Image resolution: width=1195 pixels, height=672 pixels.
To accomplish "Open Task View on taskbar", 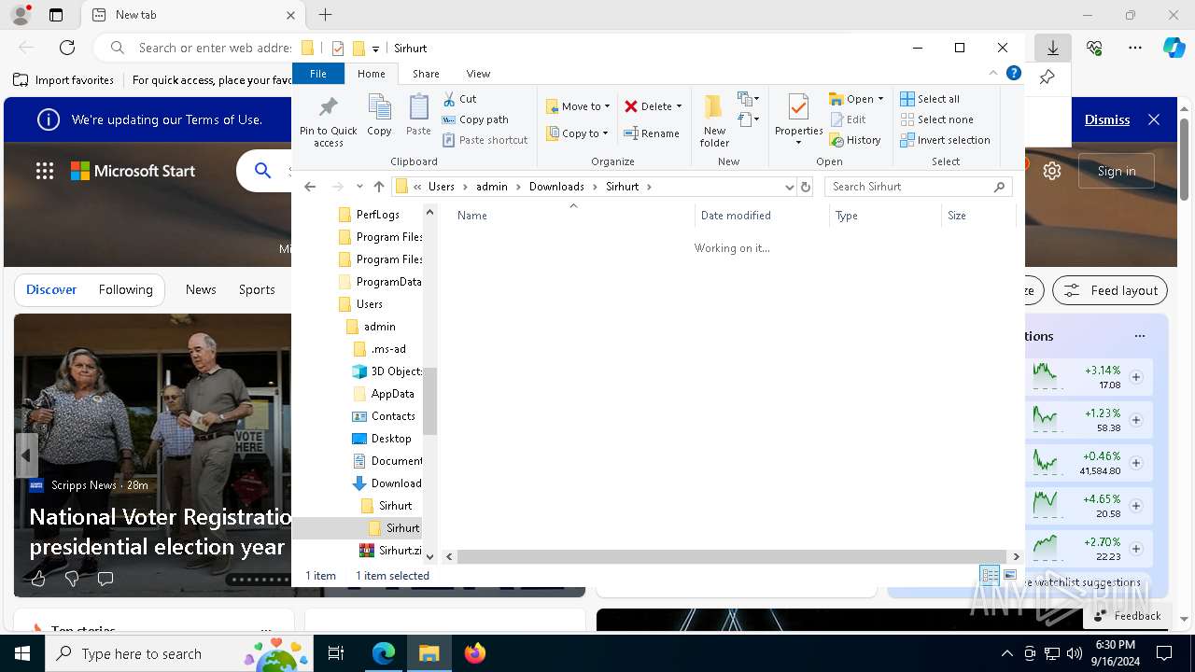I will [336, 653].
